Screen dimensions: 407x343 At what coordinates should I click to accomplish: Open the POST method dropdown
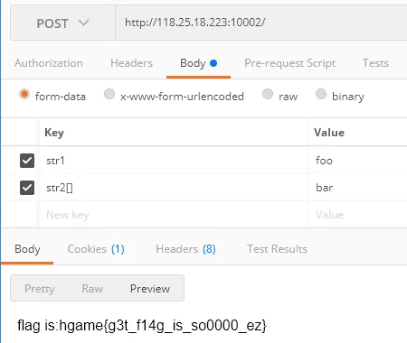click(x=62, y=23)
